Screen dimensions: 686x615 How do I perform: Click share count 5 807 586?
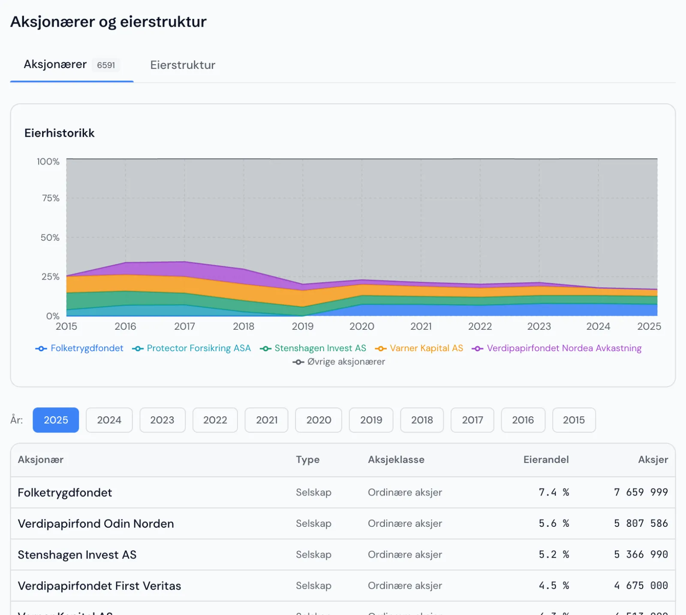tap(641, 524)
